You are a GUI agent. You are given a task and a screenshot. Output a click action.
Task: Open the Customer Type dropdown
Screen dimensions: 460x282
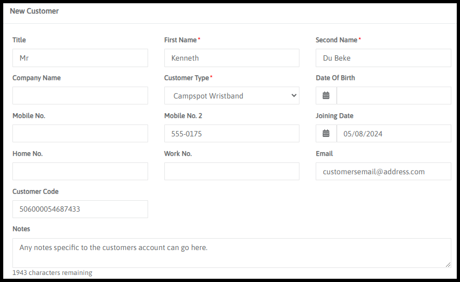tap(231, 96)
